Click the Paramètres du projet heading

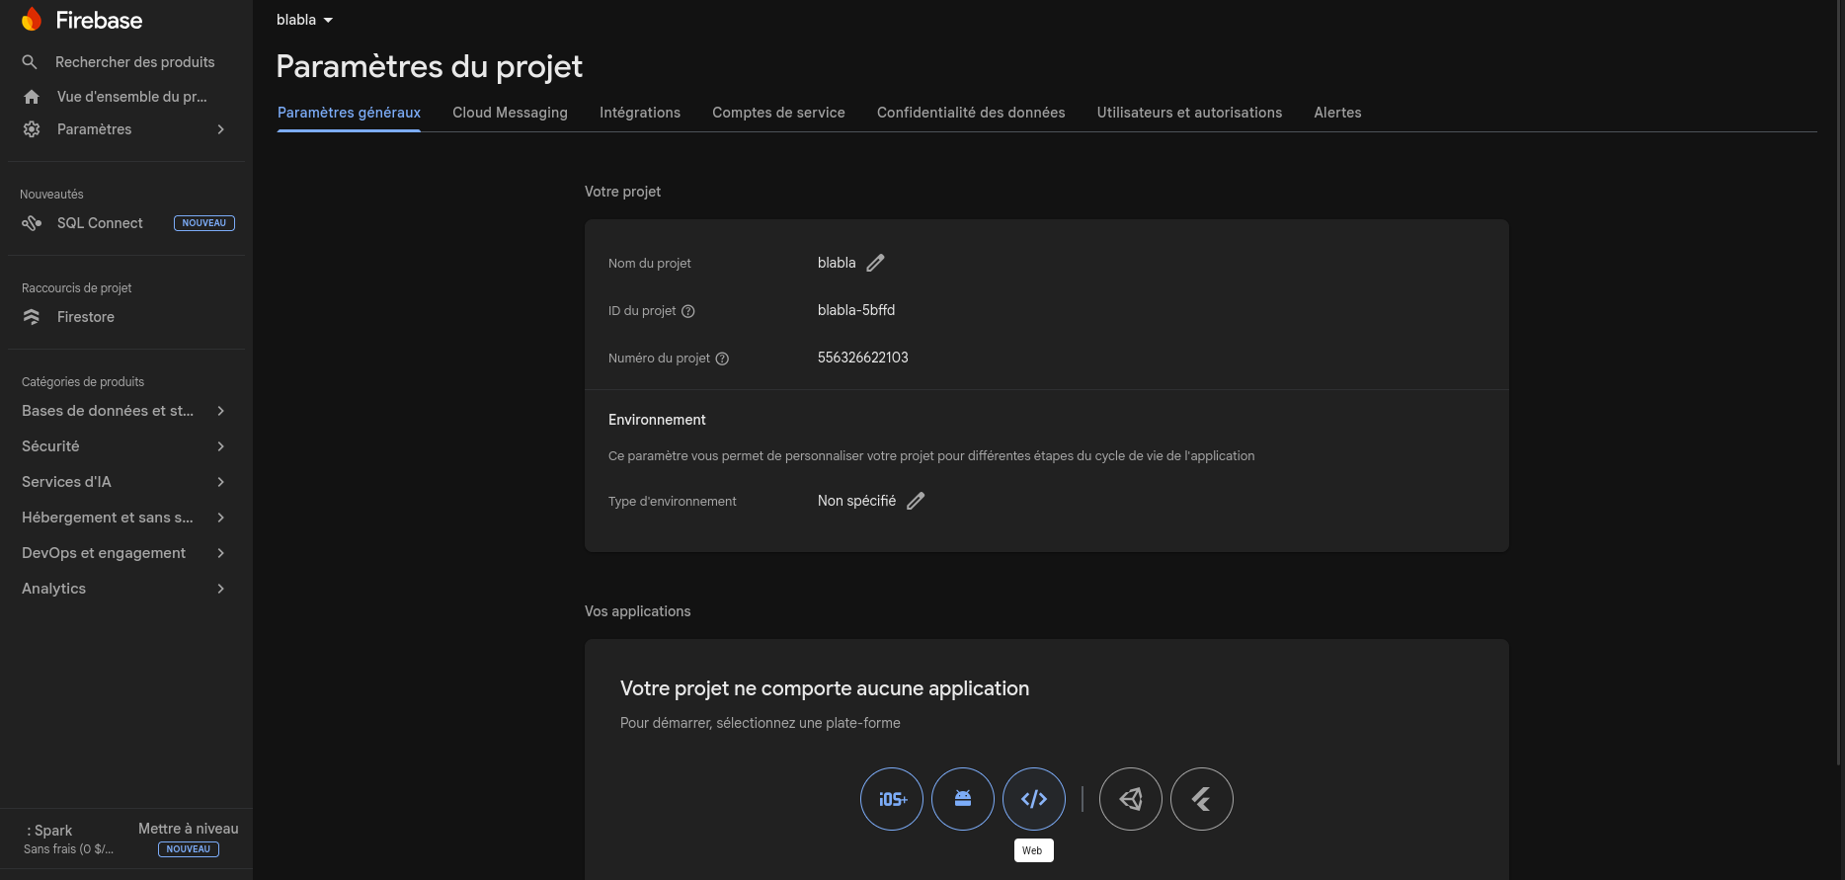click(x=430, y=66)
